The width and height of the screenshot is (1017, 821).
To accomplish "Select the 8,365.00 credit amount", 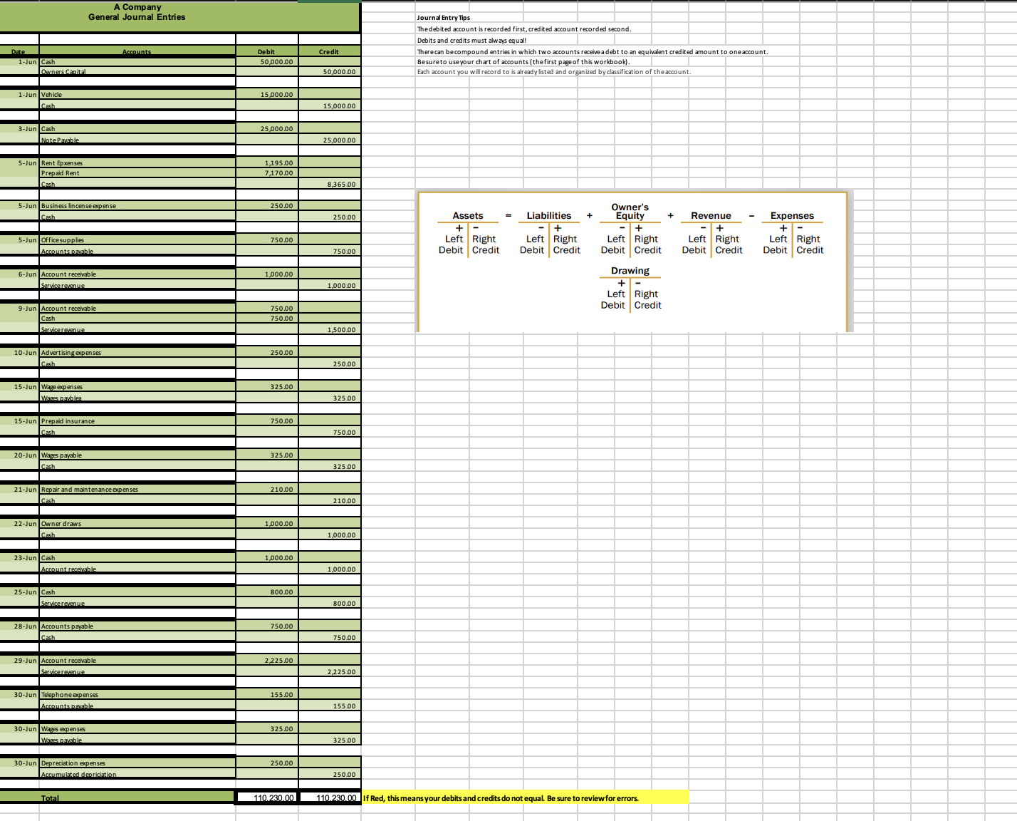I will coord(329,185).
